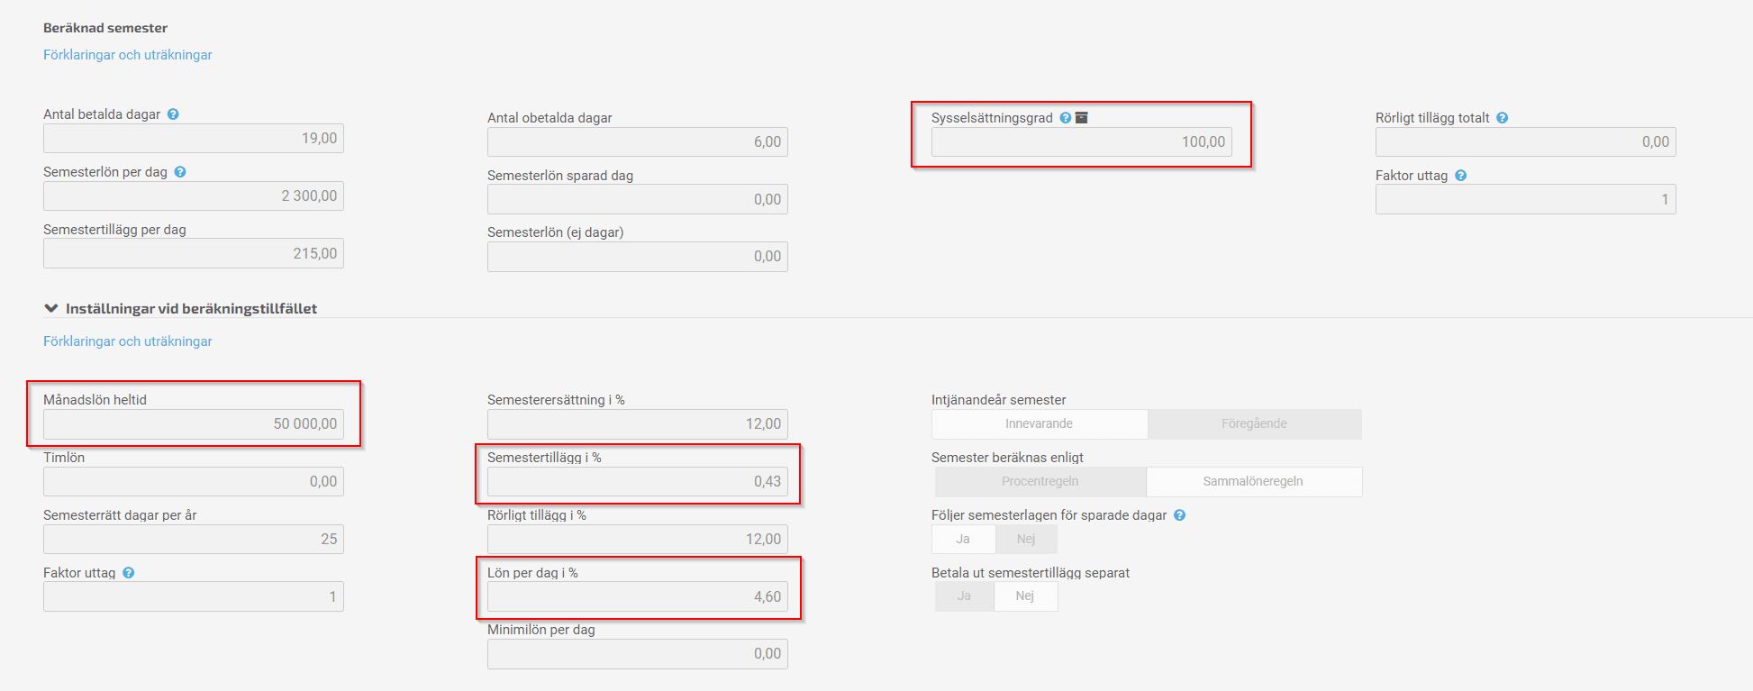Open help for Följer semesterlagen för sparade dagar
Viewport: 1753px width, 691px height.
point(1180,515)
